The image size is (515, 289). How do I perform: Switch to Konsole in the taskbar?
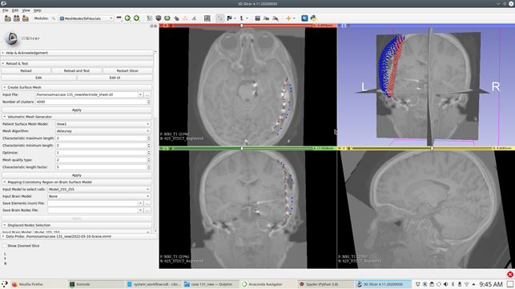pyautogui.click(x=95, y=284)
